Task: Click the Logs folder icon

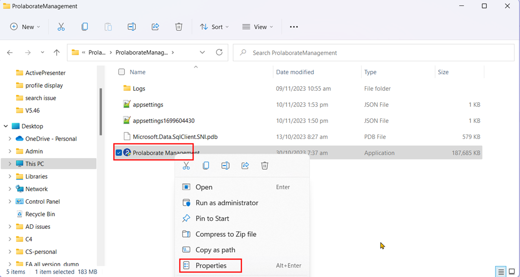Action: point(127,88)
